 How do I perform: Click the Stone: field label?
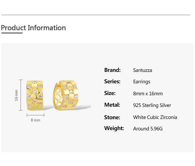(112, 117)
